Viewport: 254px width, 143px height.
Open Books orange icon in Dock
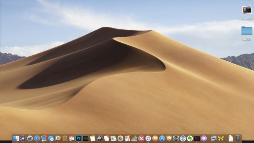point(155,138)
